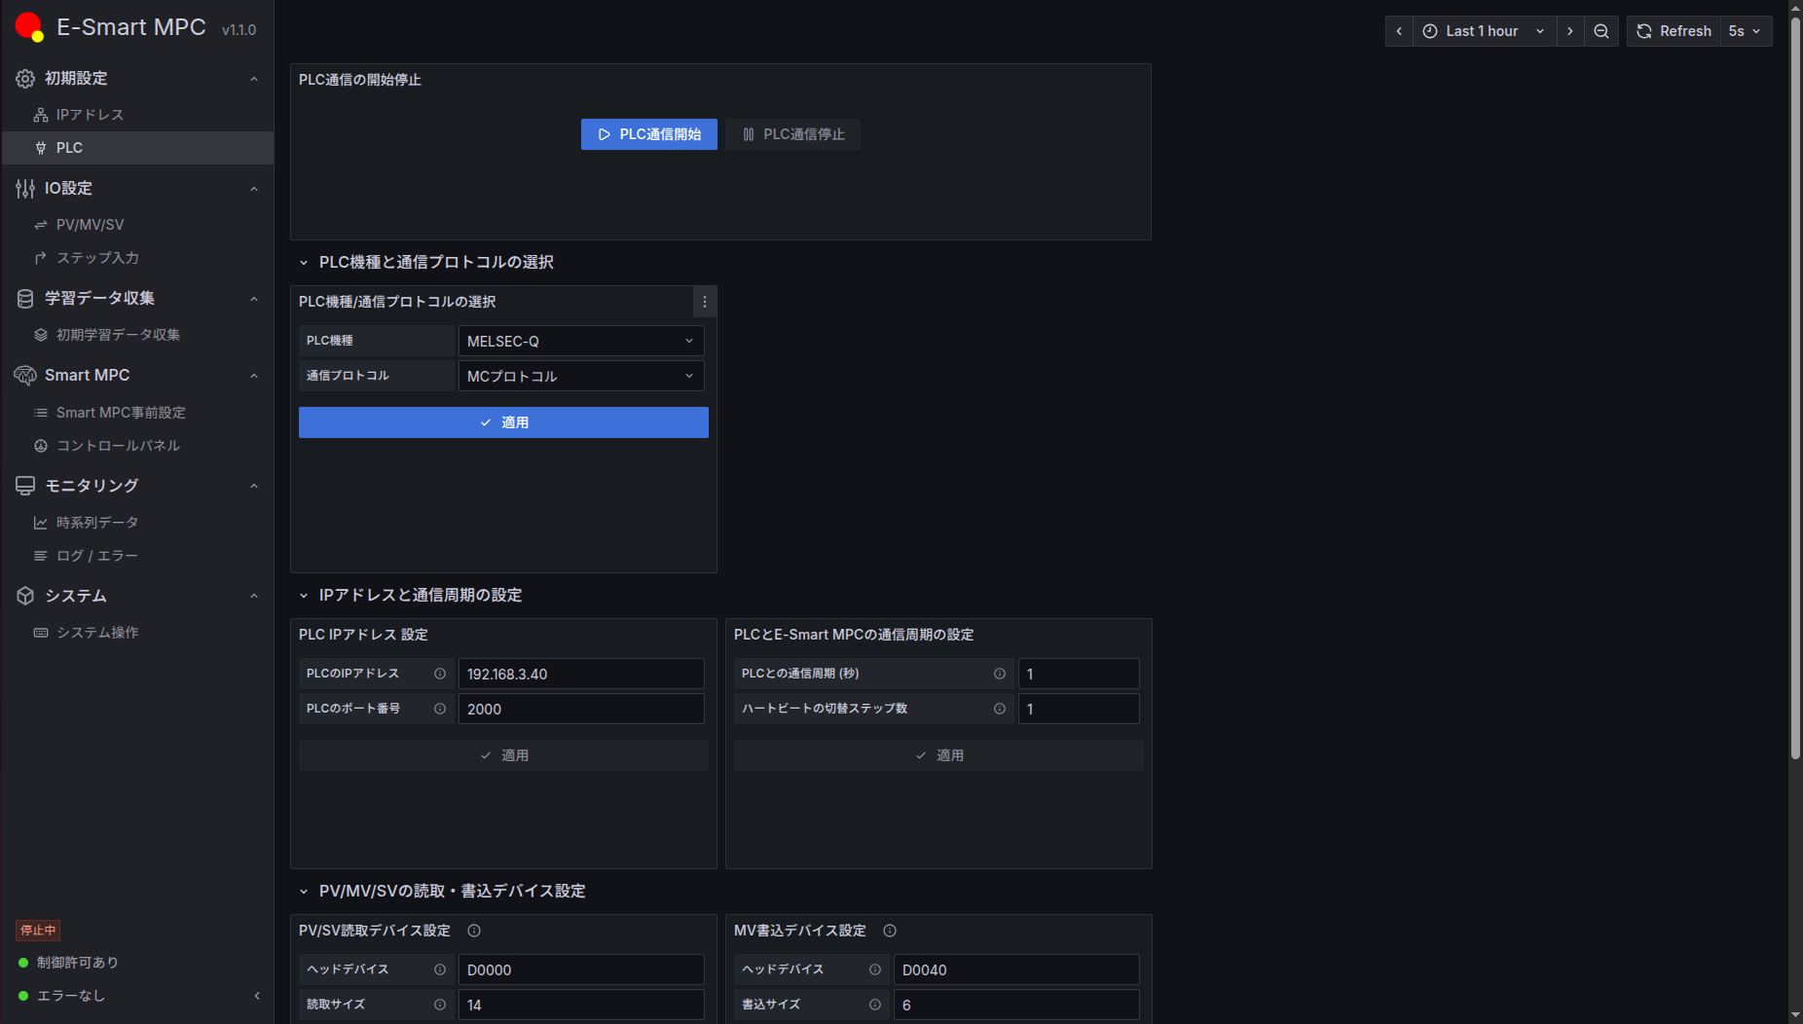Open the ステップ入力 sidebar page

point(138,258)
